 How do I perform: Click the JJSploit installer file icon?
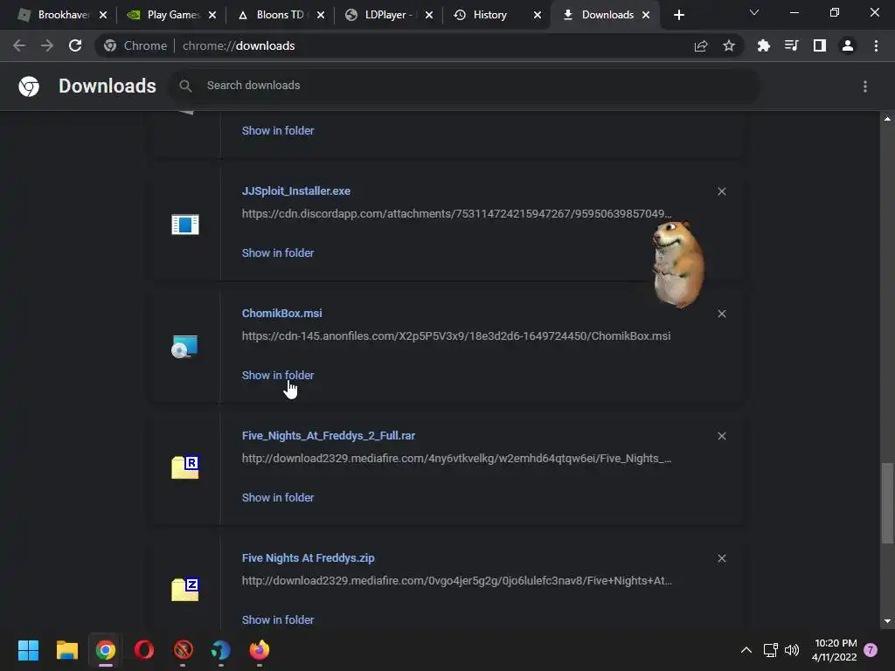(185, 225)
